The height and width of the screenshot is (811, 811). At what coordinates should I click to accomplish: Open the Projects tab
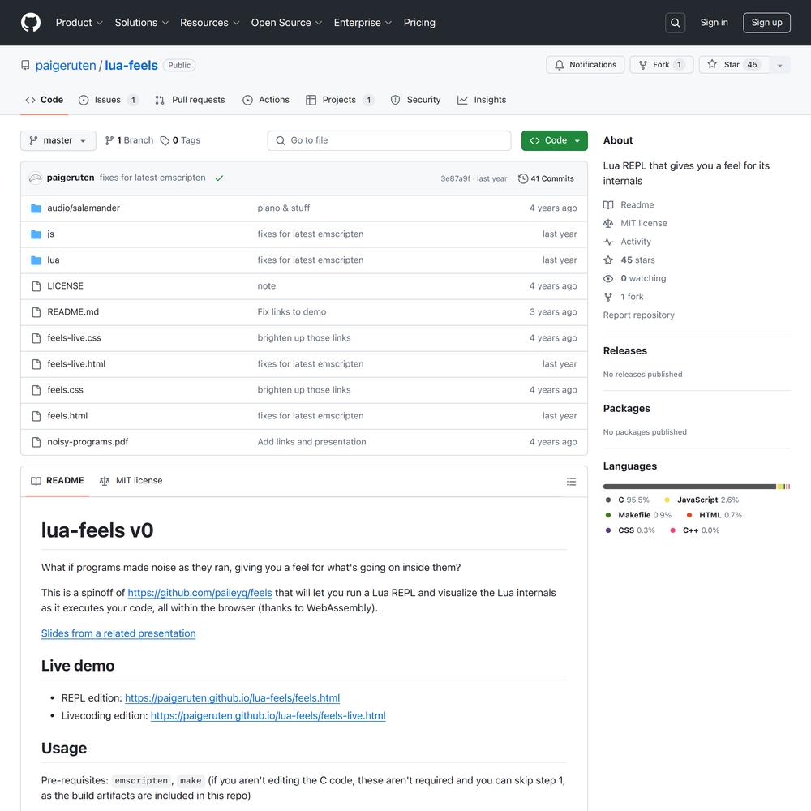click(x=340, y=100)
